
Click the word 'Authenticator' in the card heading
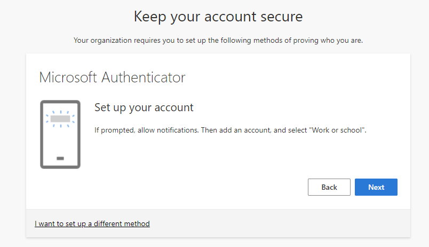144,78
